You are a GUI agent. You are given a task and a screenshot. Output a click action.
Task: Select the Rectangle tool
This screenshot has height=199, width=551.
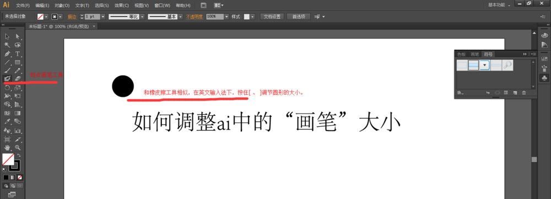(18, 62)
